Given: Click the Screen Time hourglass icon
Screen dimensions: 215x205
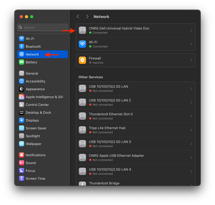Looking at the screenshot, I should pos(22,178).
